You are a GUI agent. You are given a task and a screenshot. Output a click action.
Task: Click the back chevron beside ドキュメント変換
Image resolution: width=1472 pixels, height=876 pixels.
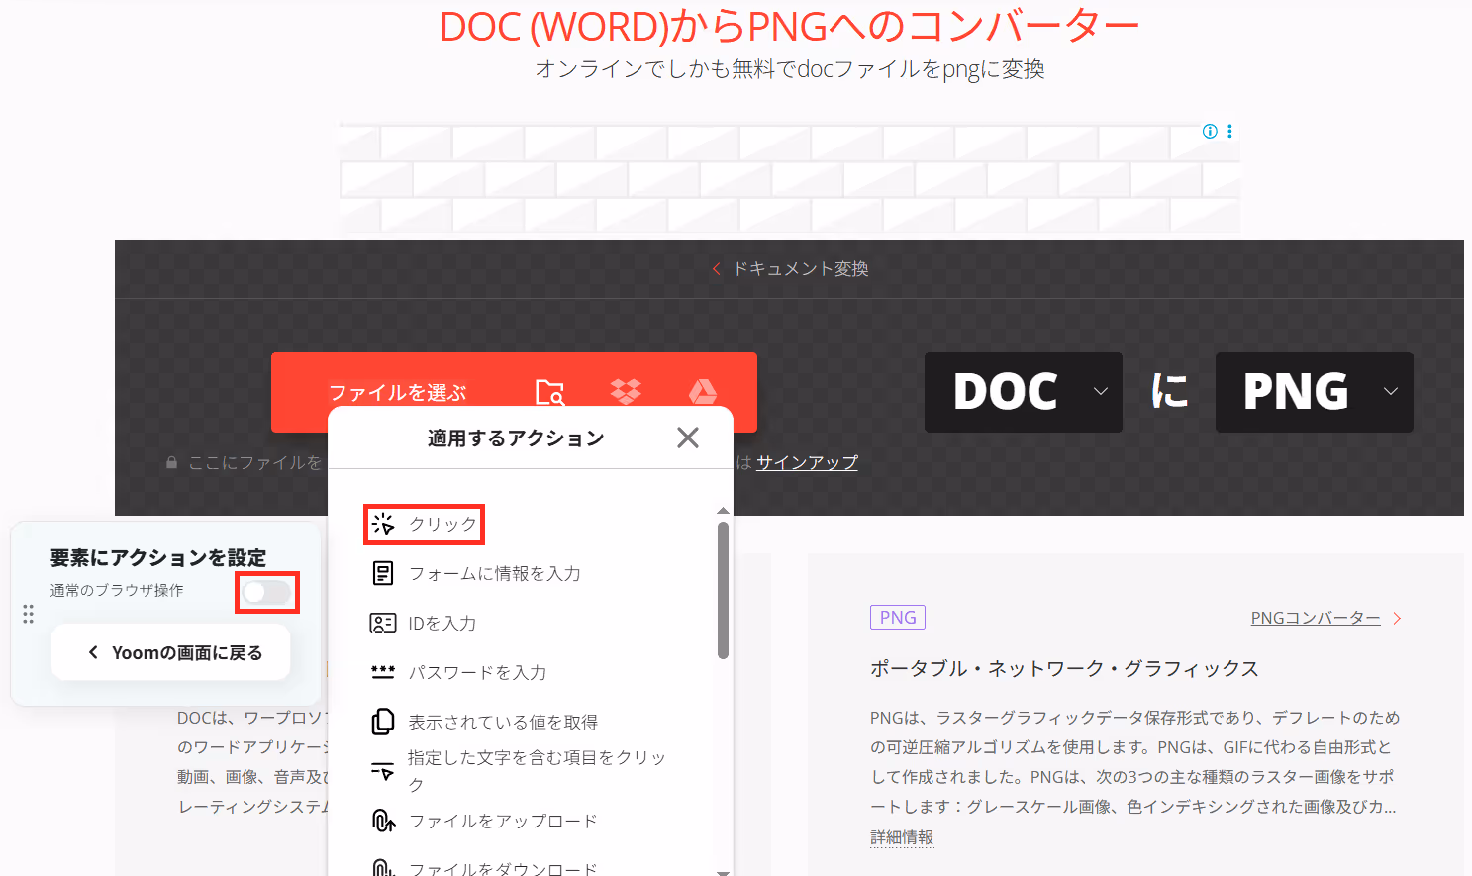click(717, 269)
